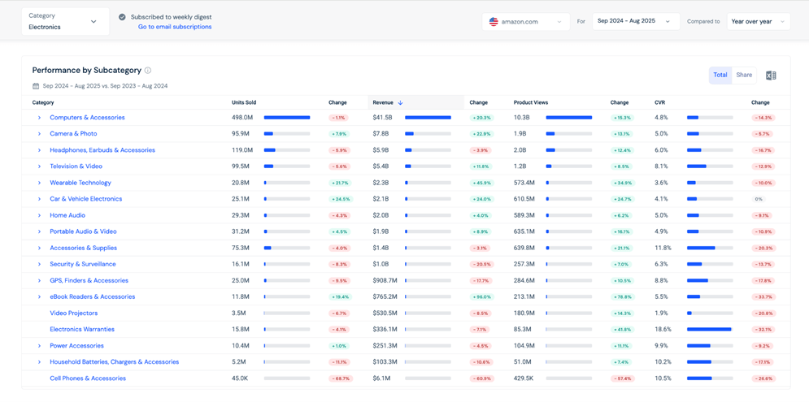The image size is (809, 402).
Task: Open the Year over year comparison dropdown
Action: [x=759, y=22]
